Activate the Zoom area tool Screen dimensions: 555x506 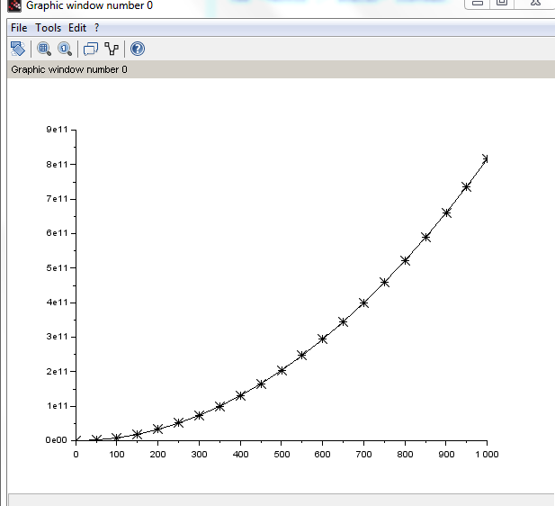44,49
